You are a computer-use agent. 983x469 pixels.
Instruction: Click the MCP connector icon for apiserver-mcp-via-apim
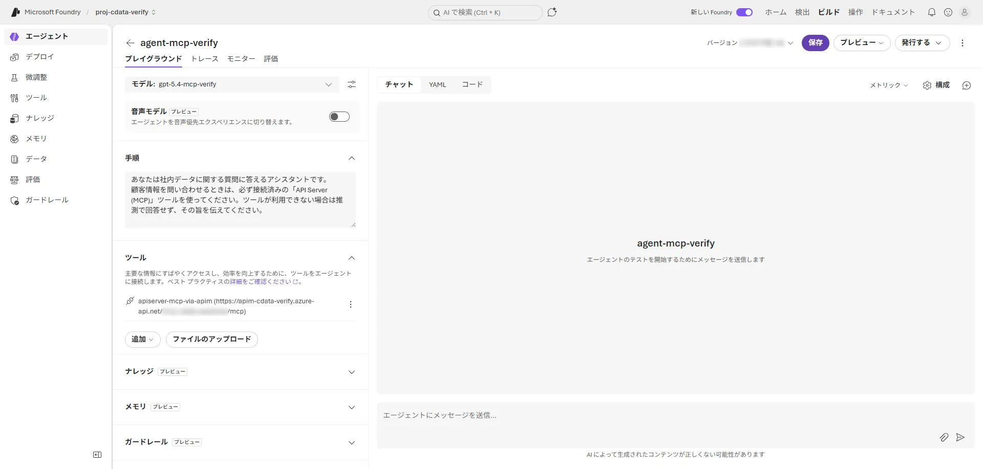[x=130, y=301]
